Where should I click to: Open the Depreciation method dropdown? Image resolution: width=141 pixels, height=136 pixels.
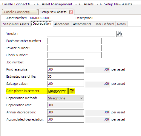pyautogui.click(x=65, y=98)
